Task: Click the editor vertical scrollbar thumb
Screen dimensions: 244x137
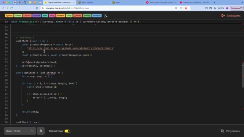Action: pos(243,75)
